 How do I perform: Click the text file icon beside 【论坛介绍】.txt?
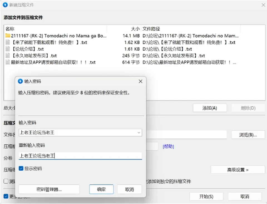[8, 49]
